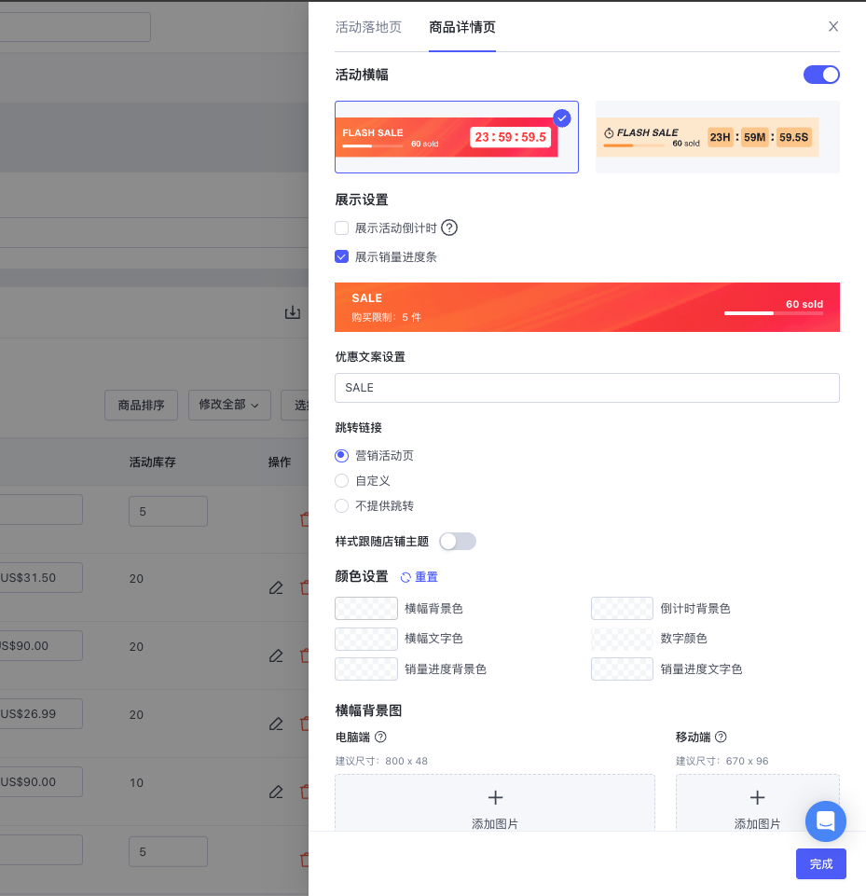Click the help icon beside 展示活动倒计时
866x896 pixels.
449,227
